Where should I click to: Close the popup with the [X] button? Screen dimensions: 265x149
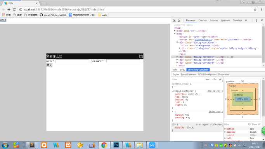point(141,56)
